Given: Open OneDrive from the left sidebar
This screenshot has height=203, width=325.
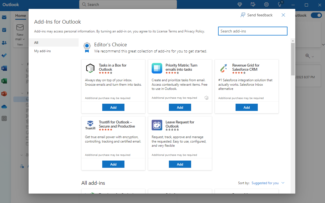Looking at the screenshot, I should point(4,106).
